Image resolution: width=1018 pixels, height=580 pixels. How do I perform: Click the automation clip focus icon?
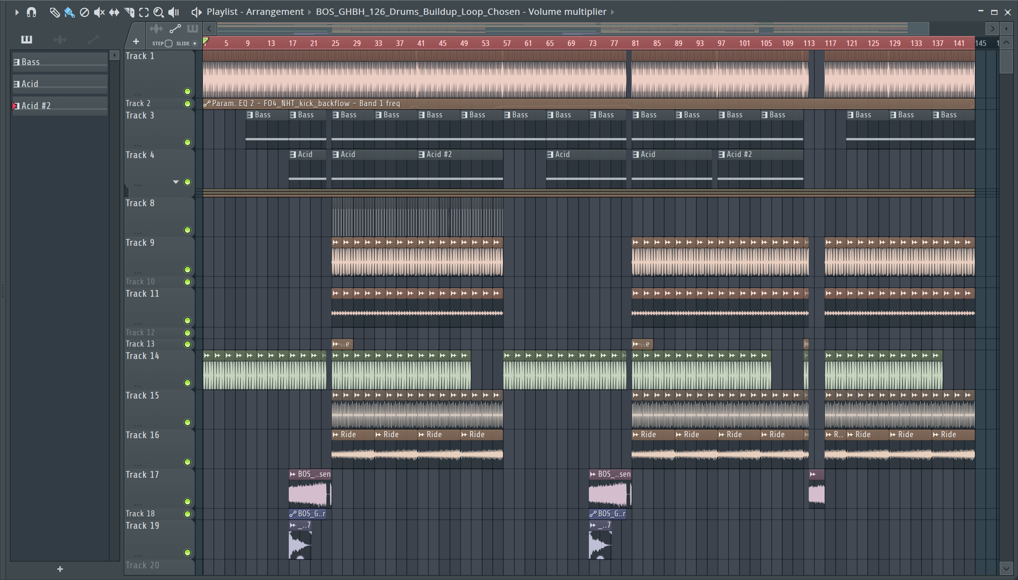(175, 29)
